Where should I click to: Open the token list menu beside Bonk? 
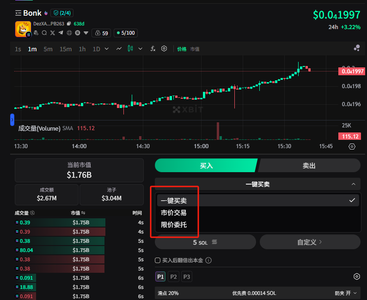[x=18, y=13]
